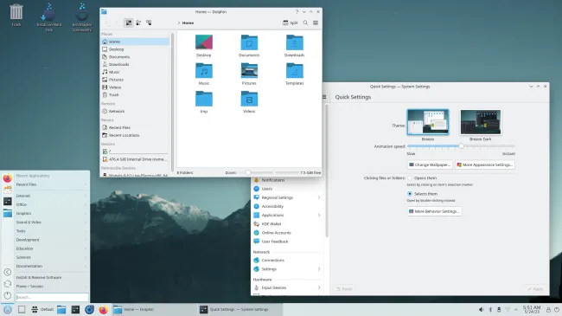The image size is (562, 316).
Task: Choose the Breeze Dark theme thumbnail
Action: [x=480, y=122]
